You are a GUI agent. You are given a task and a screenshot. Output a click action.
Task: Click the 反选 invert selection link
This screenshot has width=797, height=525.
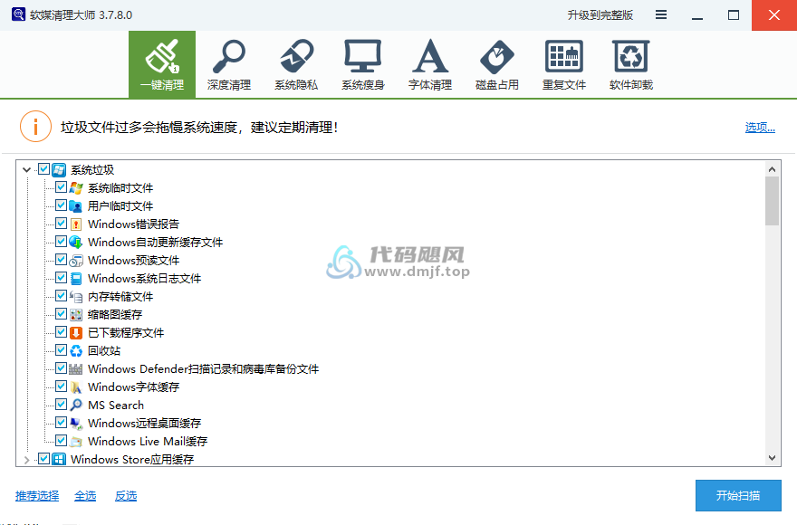point(126,495)
